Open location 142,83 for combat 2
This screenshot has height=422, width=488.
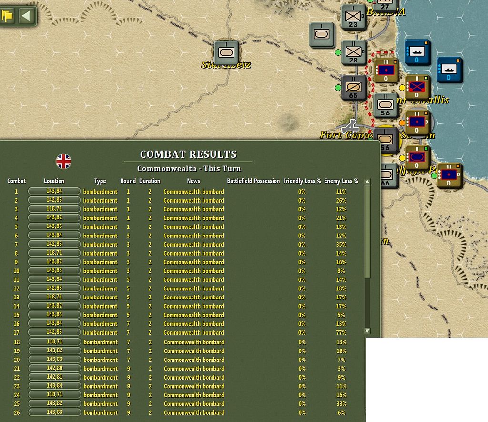tap(54, 200)
